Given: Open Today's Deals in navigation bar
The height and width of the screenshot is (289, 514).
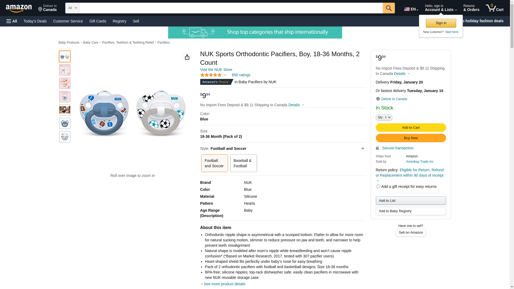Looking at the screenshot, I should point(35,21).
